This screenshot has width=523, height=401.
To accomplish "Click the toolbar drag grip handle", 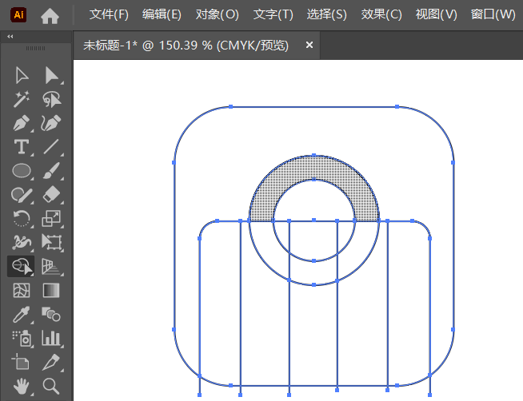I will click(36, 48).
